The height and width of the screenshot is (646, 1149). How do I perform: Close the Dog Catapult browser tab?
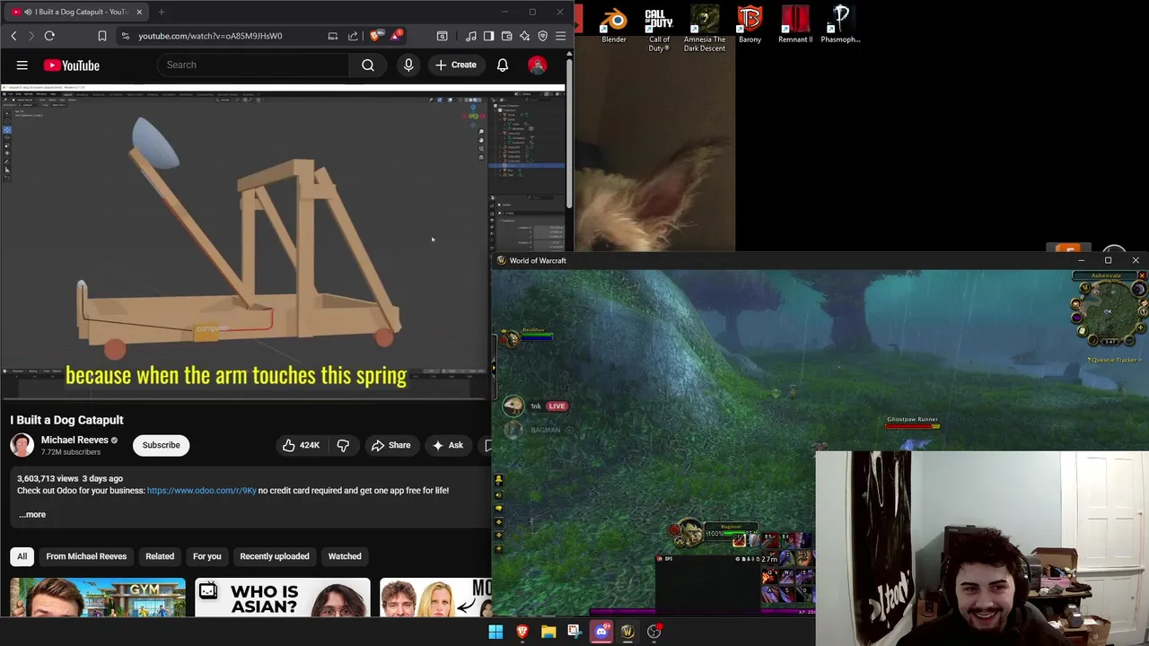(x=139, y=12)
